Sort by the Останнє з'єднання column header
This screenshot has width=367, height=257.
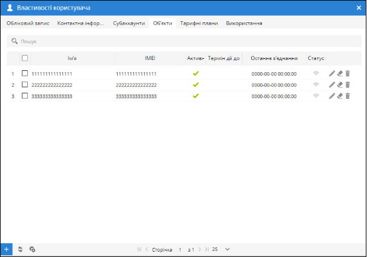point(274,58)
